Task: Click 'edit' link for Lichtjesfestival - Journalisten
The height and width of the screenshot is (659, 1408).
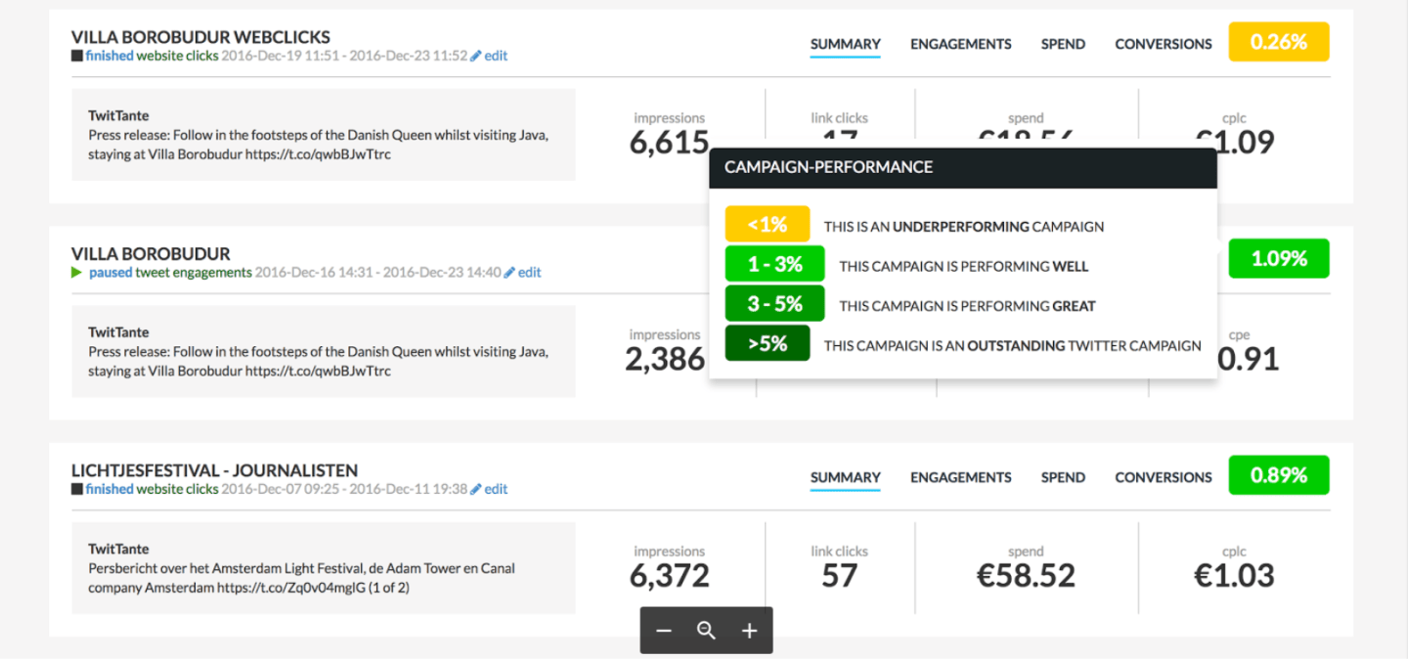Action: click(x=496, y=489)
